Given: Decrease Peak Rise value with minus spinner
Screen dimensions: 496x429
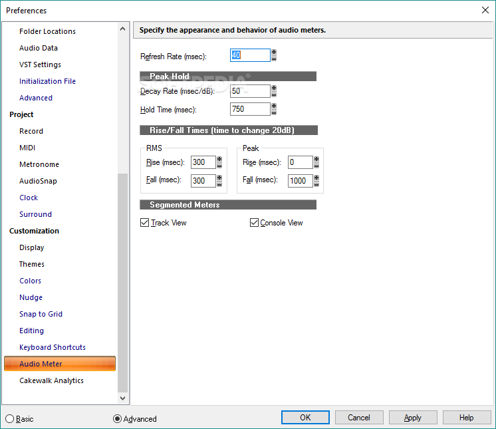Looking at the screenshot, I should click(316, 165).
